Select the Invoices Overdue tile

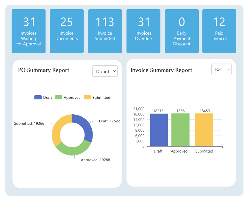click(143, 31)
